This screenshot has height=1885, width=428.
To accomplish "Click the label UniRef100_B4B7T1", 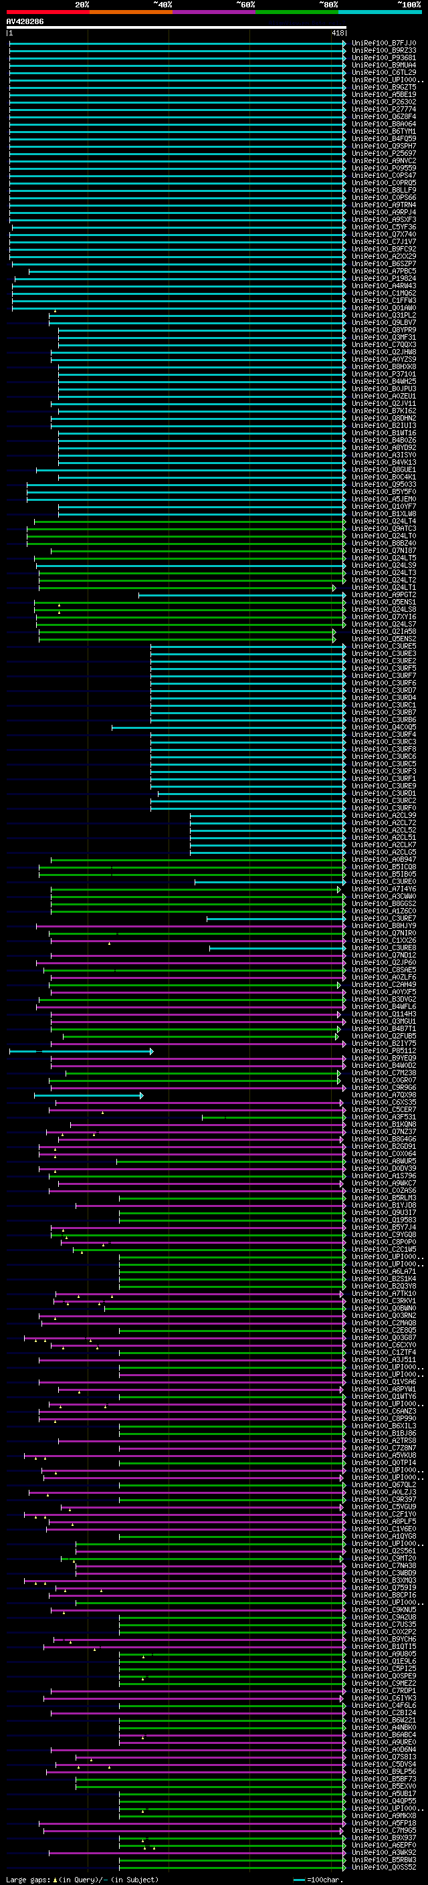I will [383, 1029].
